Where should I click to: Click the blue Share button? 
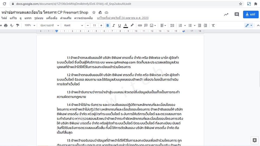[251, 14]
